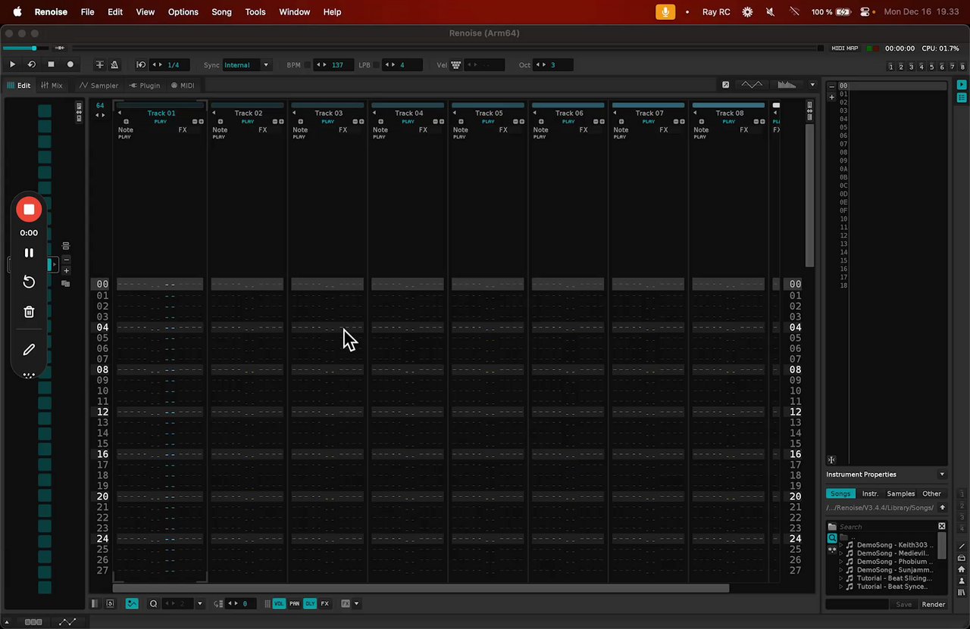Screen dimensions: 970x629
Task: Toggle the checkbox next to BPM
Action: point(308,65)
